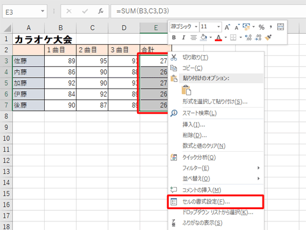Screen dimensions: 306x230
Task: Click quick analysis icon
Action: pyautogui.click(x=174, y=157)
